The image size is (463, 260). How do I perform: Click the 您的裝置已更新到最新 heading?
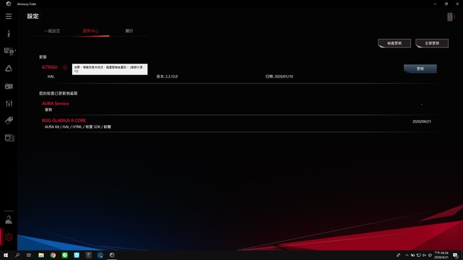coord(58,94)
